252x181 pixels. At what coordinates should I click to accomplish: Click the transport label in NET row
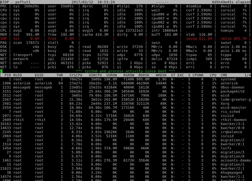coord(23,55)
